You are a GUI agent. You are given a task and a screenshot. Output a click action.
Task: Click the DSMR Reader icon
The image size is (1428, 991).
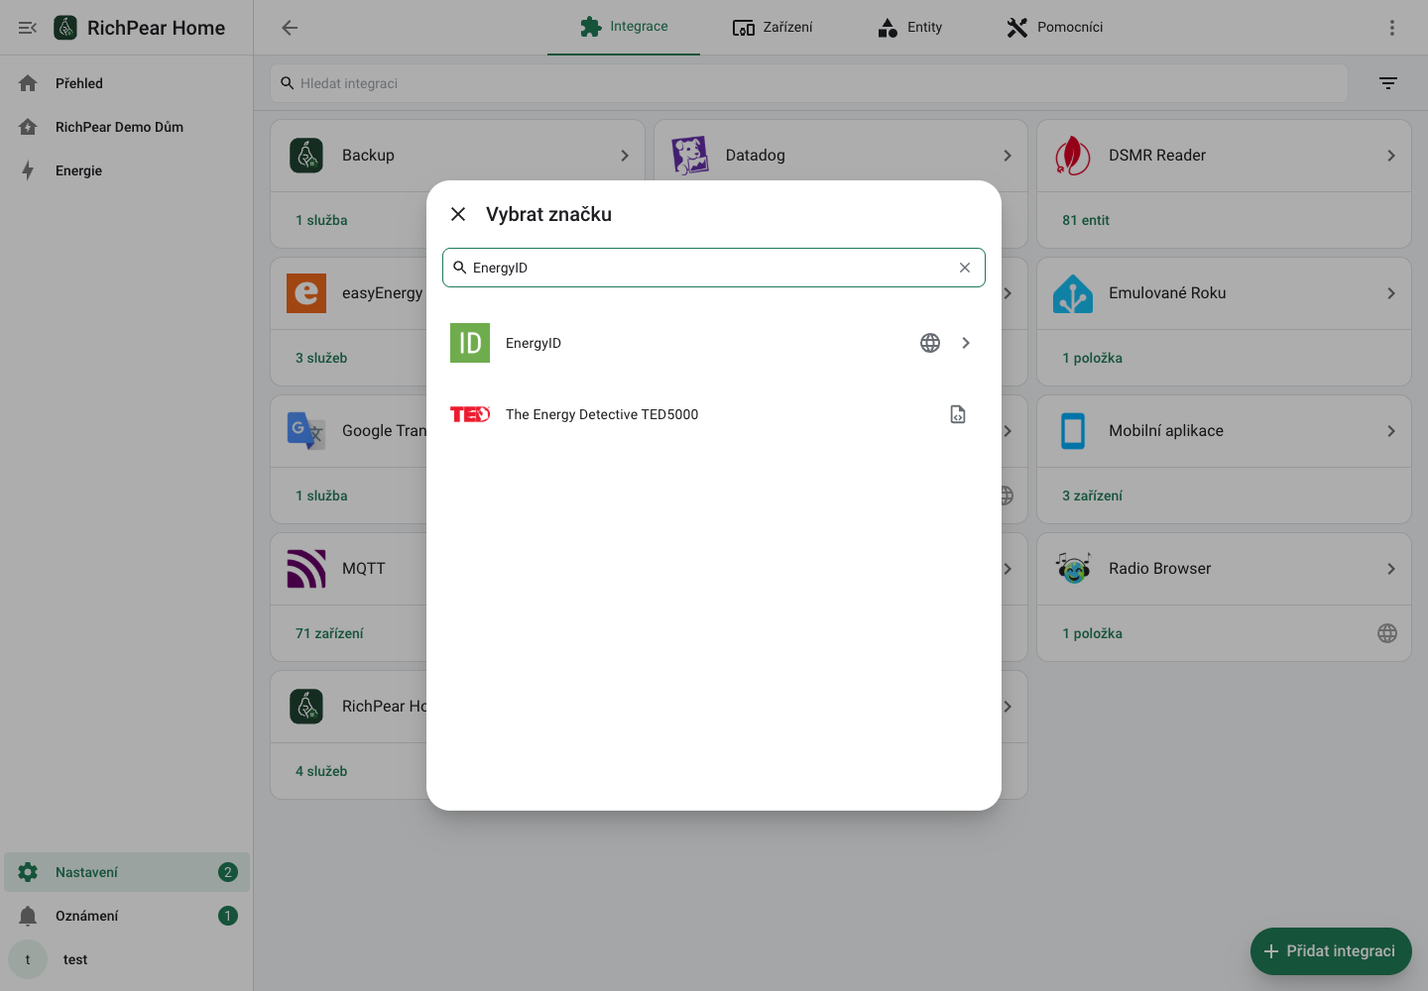point(1073,156)
